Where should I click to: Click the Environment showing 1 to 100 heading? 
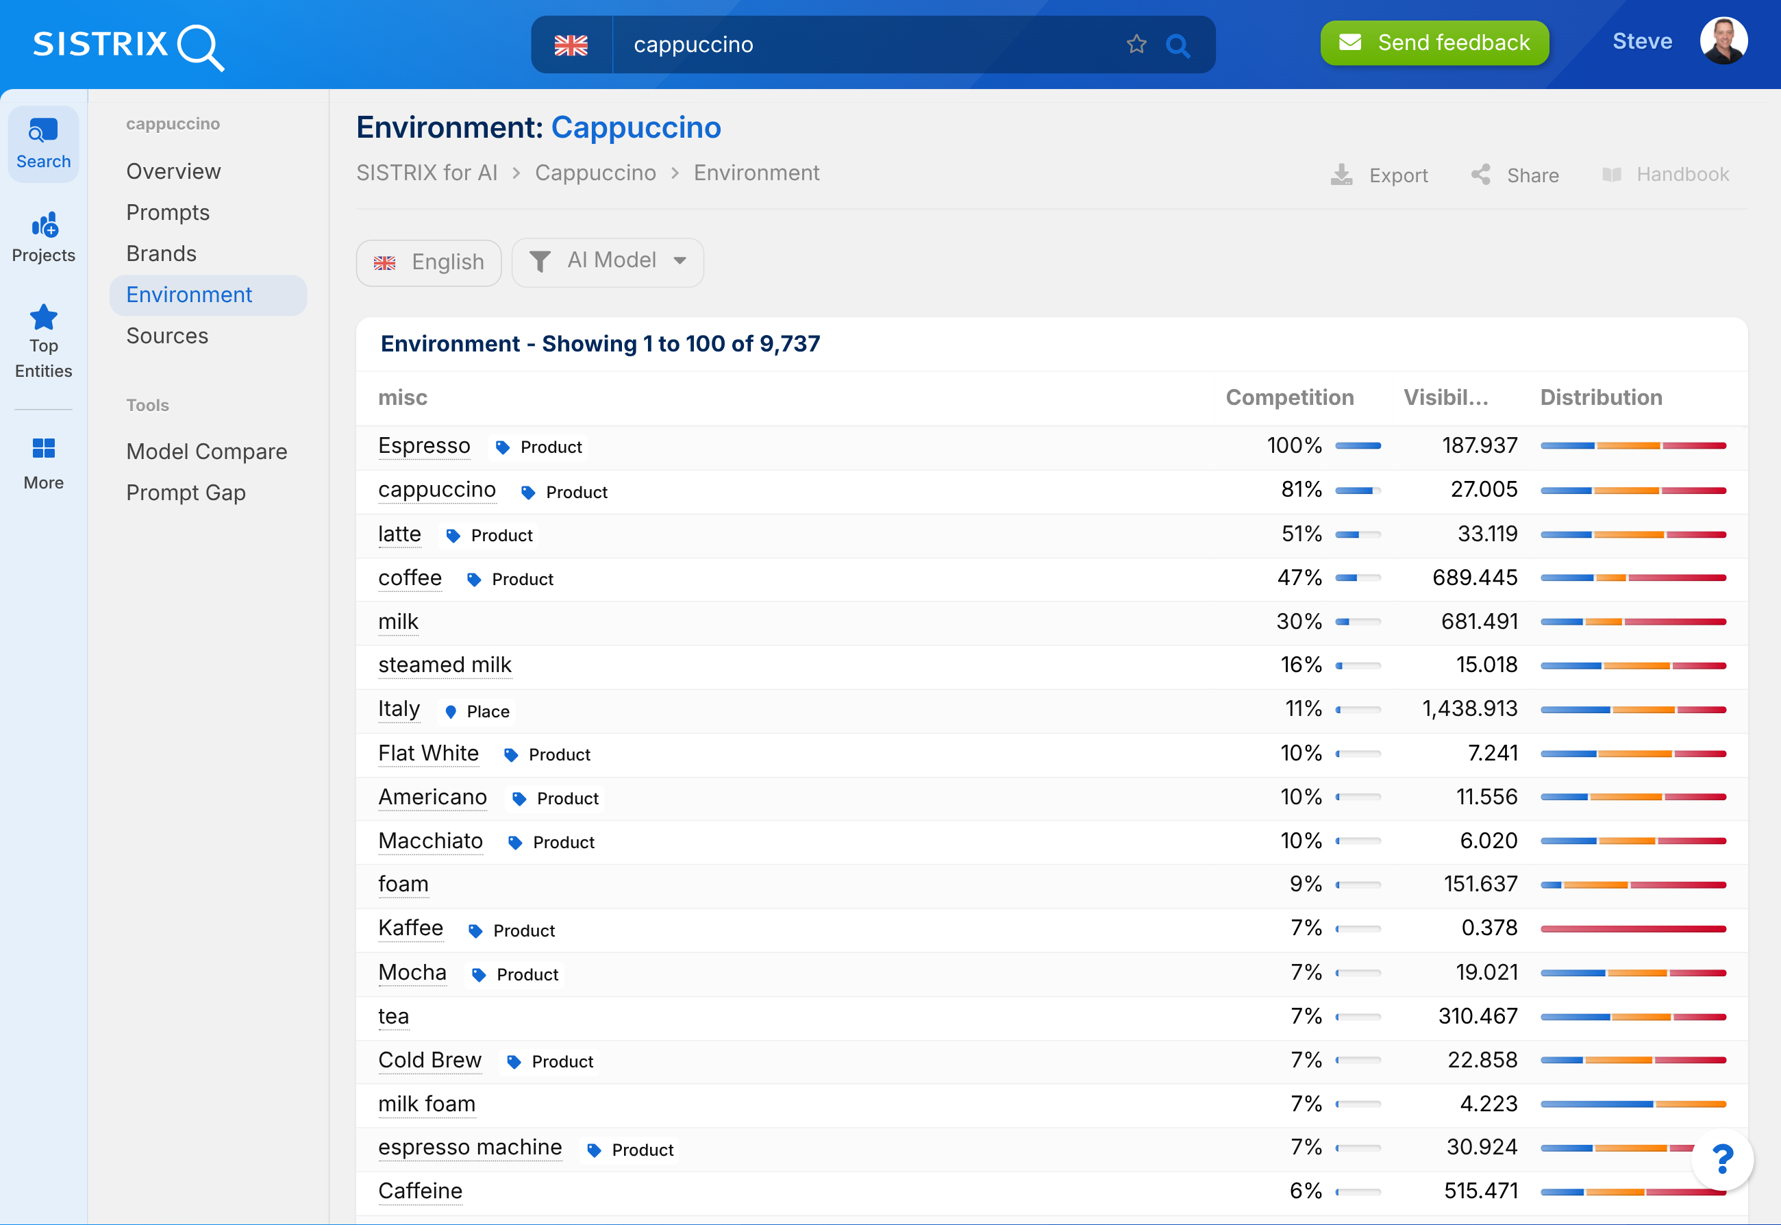coord(601,344)
